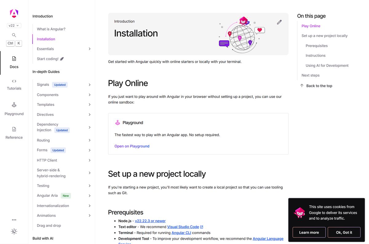Expand the Angular Aria chevron

[x=89, y=196]
